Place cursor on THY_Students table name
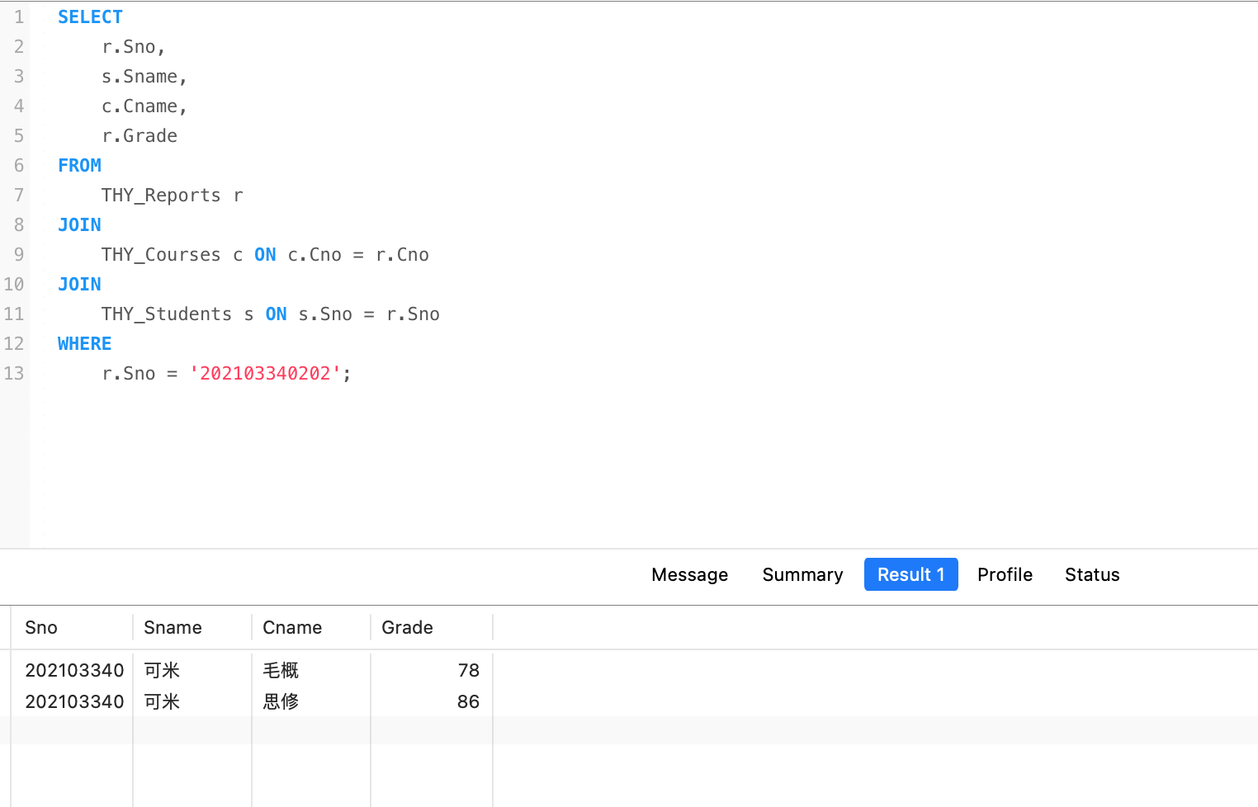This screenshot has height=807, width=1258. pos(166,314)
